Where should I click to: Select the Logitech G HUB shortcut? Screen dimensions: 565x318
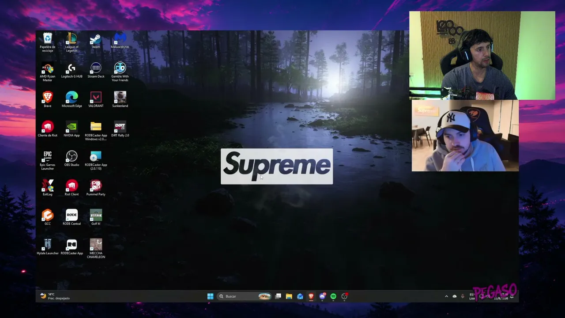coord(72,71)
